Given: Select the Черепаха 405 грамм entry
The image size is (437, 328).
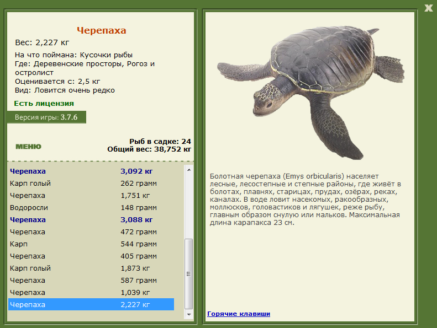Looking at the screenshot, I should click(x=91, y=256).
